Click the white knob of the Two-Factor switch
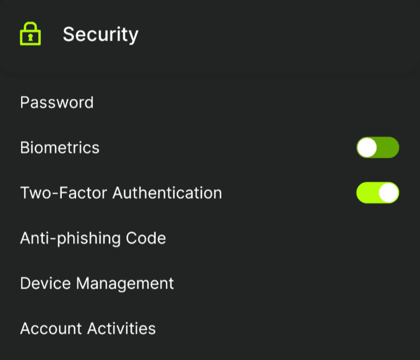 tap(389, 193)
